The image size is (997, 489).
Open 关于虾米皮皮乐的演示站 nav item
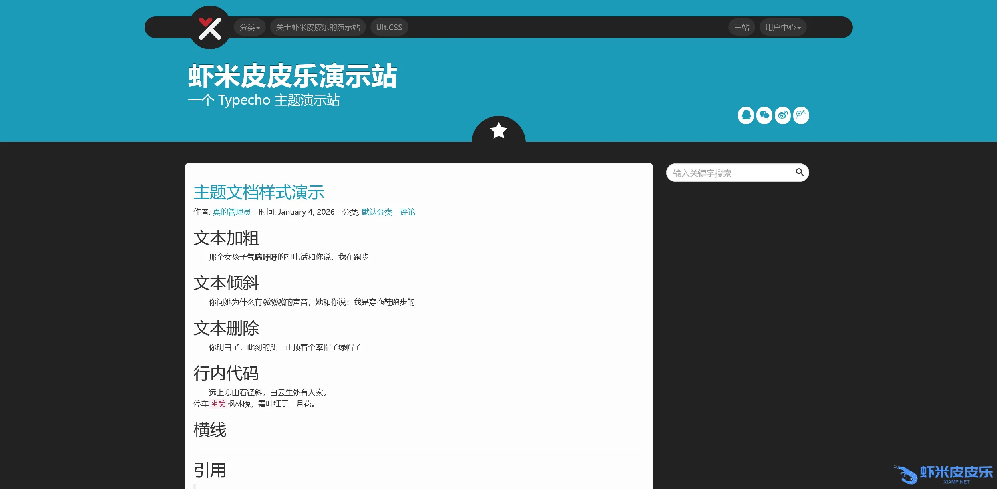[318, 27]
